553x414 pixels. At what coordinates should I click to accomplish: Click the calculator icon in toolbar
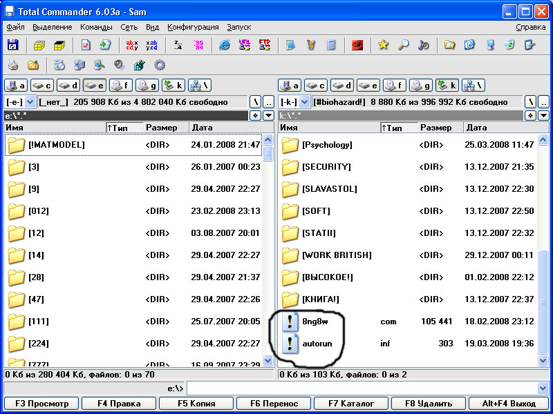tap(332, 45)
